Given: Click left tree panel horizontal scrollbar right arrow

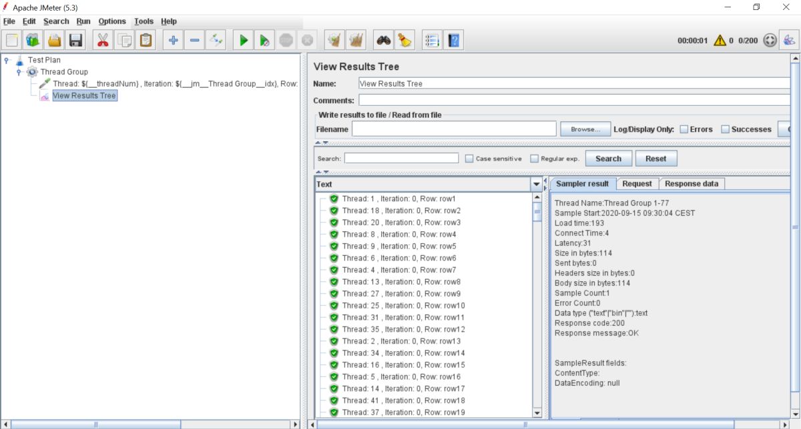Looking at the screenshot, I should click(294, 424).
